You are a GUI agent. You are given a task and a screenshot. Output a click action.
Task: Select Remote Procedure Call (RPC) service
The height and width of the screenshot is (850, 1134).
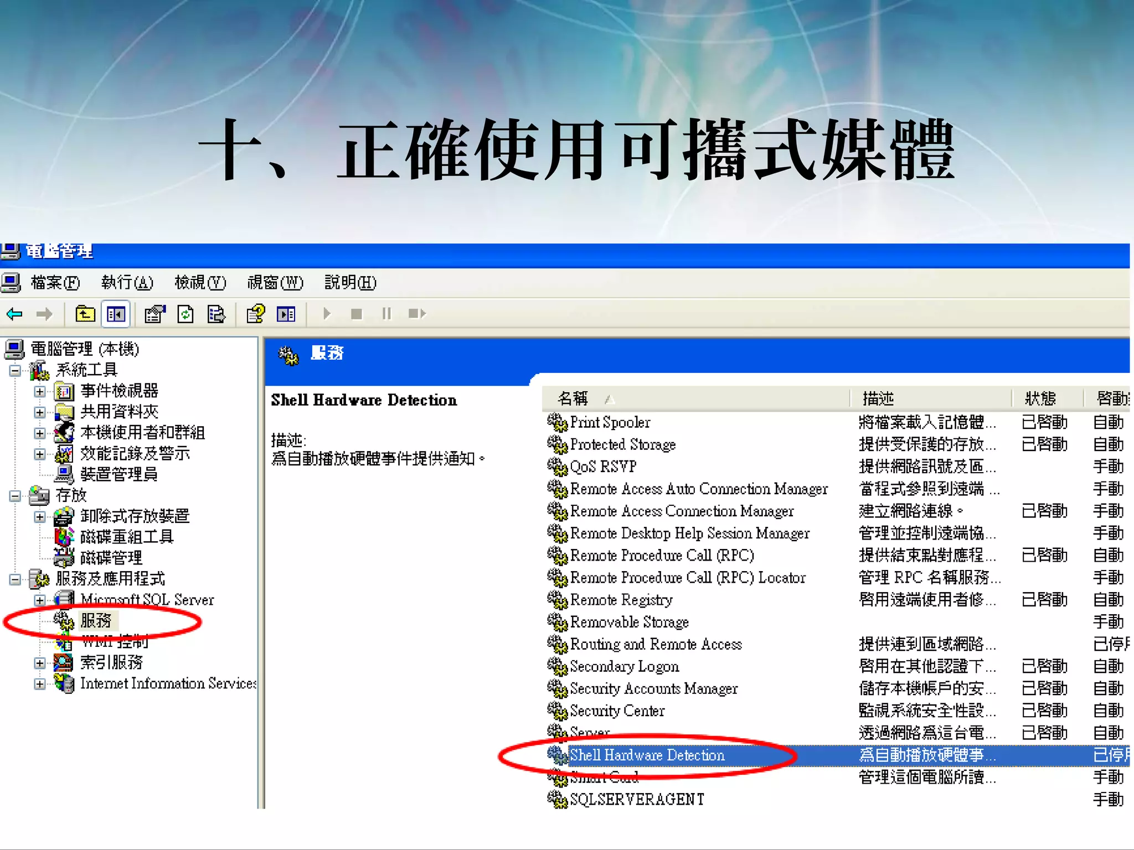[662, 555]
